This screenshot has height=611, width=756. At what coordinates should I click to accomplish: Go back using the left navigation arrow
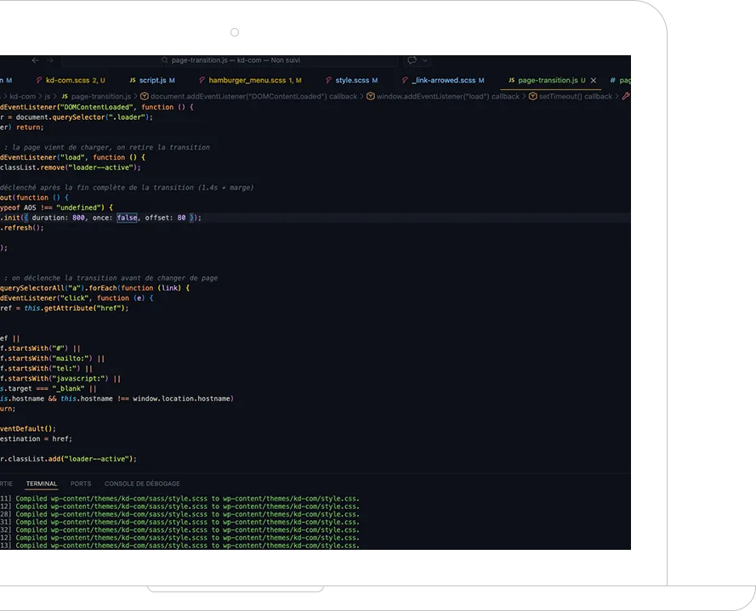pos(35,60)
